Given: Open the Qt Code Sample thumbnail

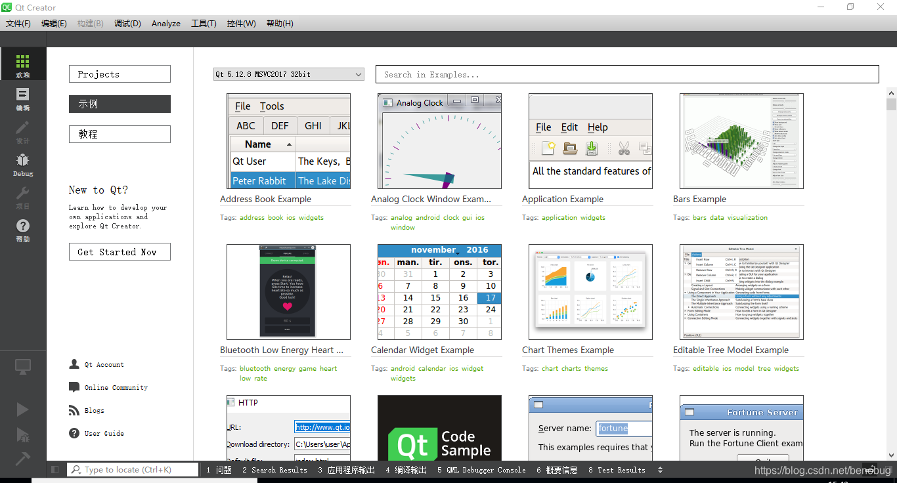Looking at the screenshot, I should pos(439,428).
